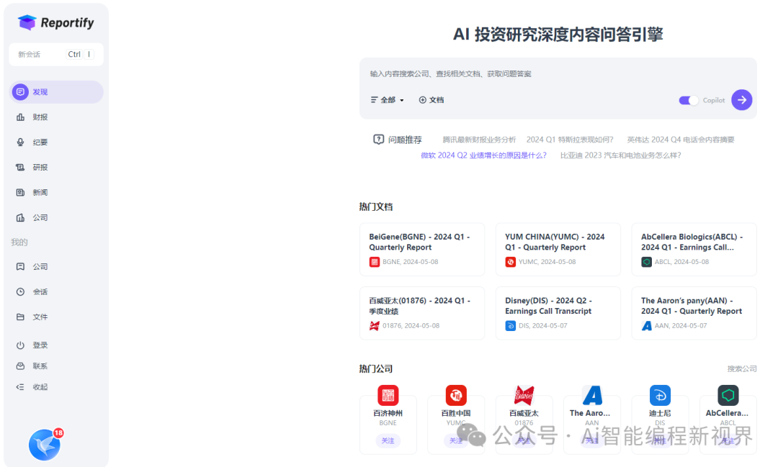Click the plus icon beside 文档

click(x=422, y=100)
